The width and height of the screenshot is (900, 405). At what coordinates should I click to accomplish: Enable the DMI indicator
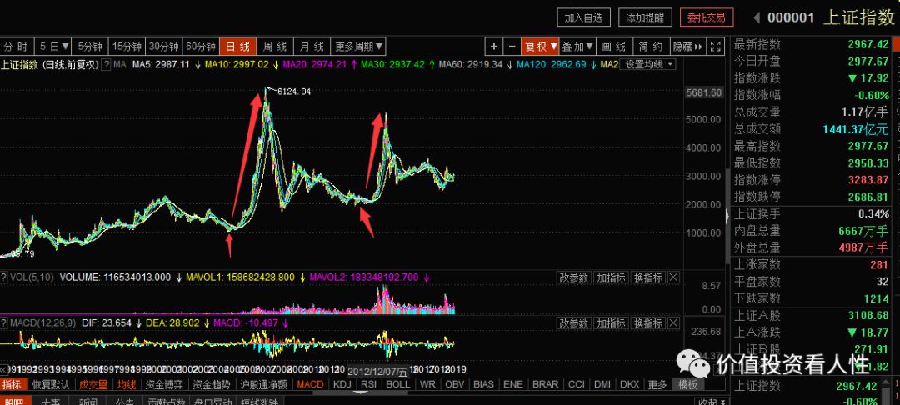click(x=602, y=384)
